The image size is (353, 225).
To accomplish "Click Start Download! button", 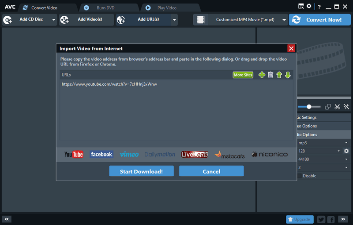I will pyautogui.click(x=141, y=171).
